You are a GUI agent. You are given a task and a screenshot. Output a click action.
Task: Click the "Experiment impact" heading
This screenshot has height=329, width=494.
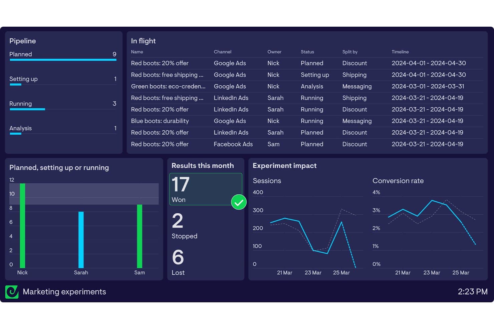coord(285,166)
